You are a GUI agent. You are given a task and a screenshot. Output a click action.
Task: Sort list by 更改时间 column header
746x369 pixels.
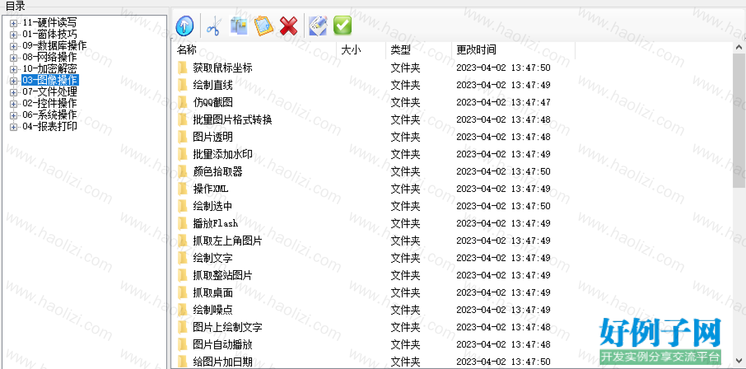[x=513, y=50]
